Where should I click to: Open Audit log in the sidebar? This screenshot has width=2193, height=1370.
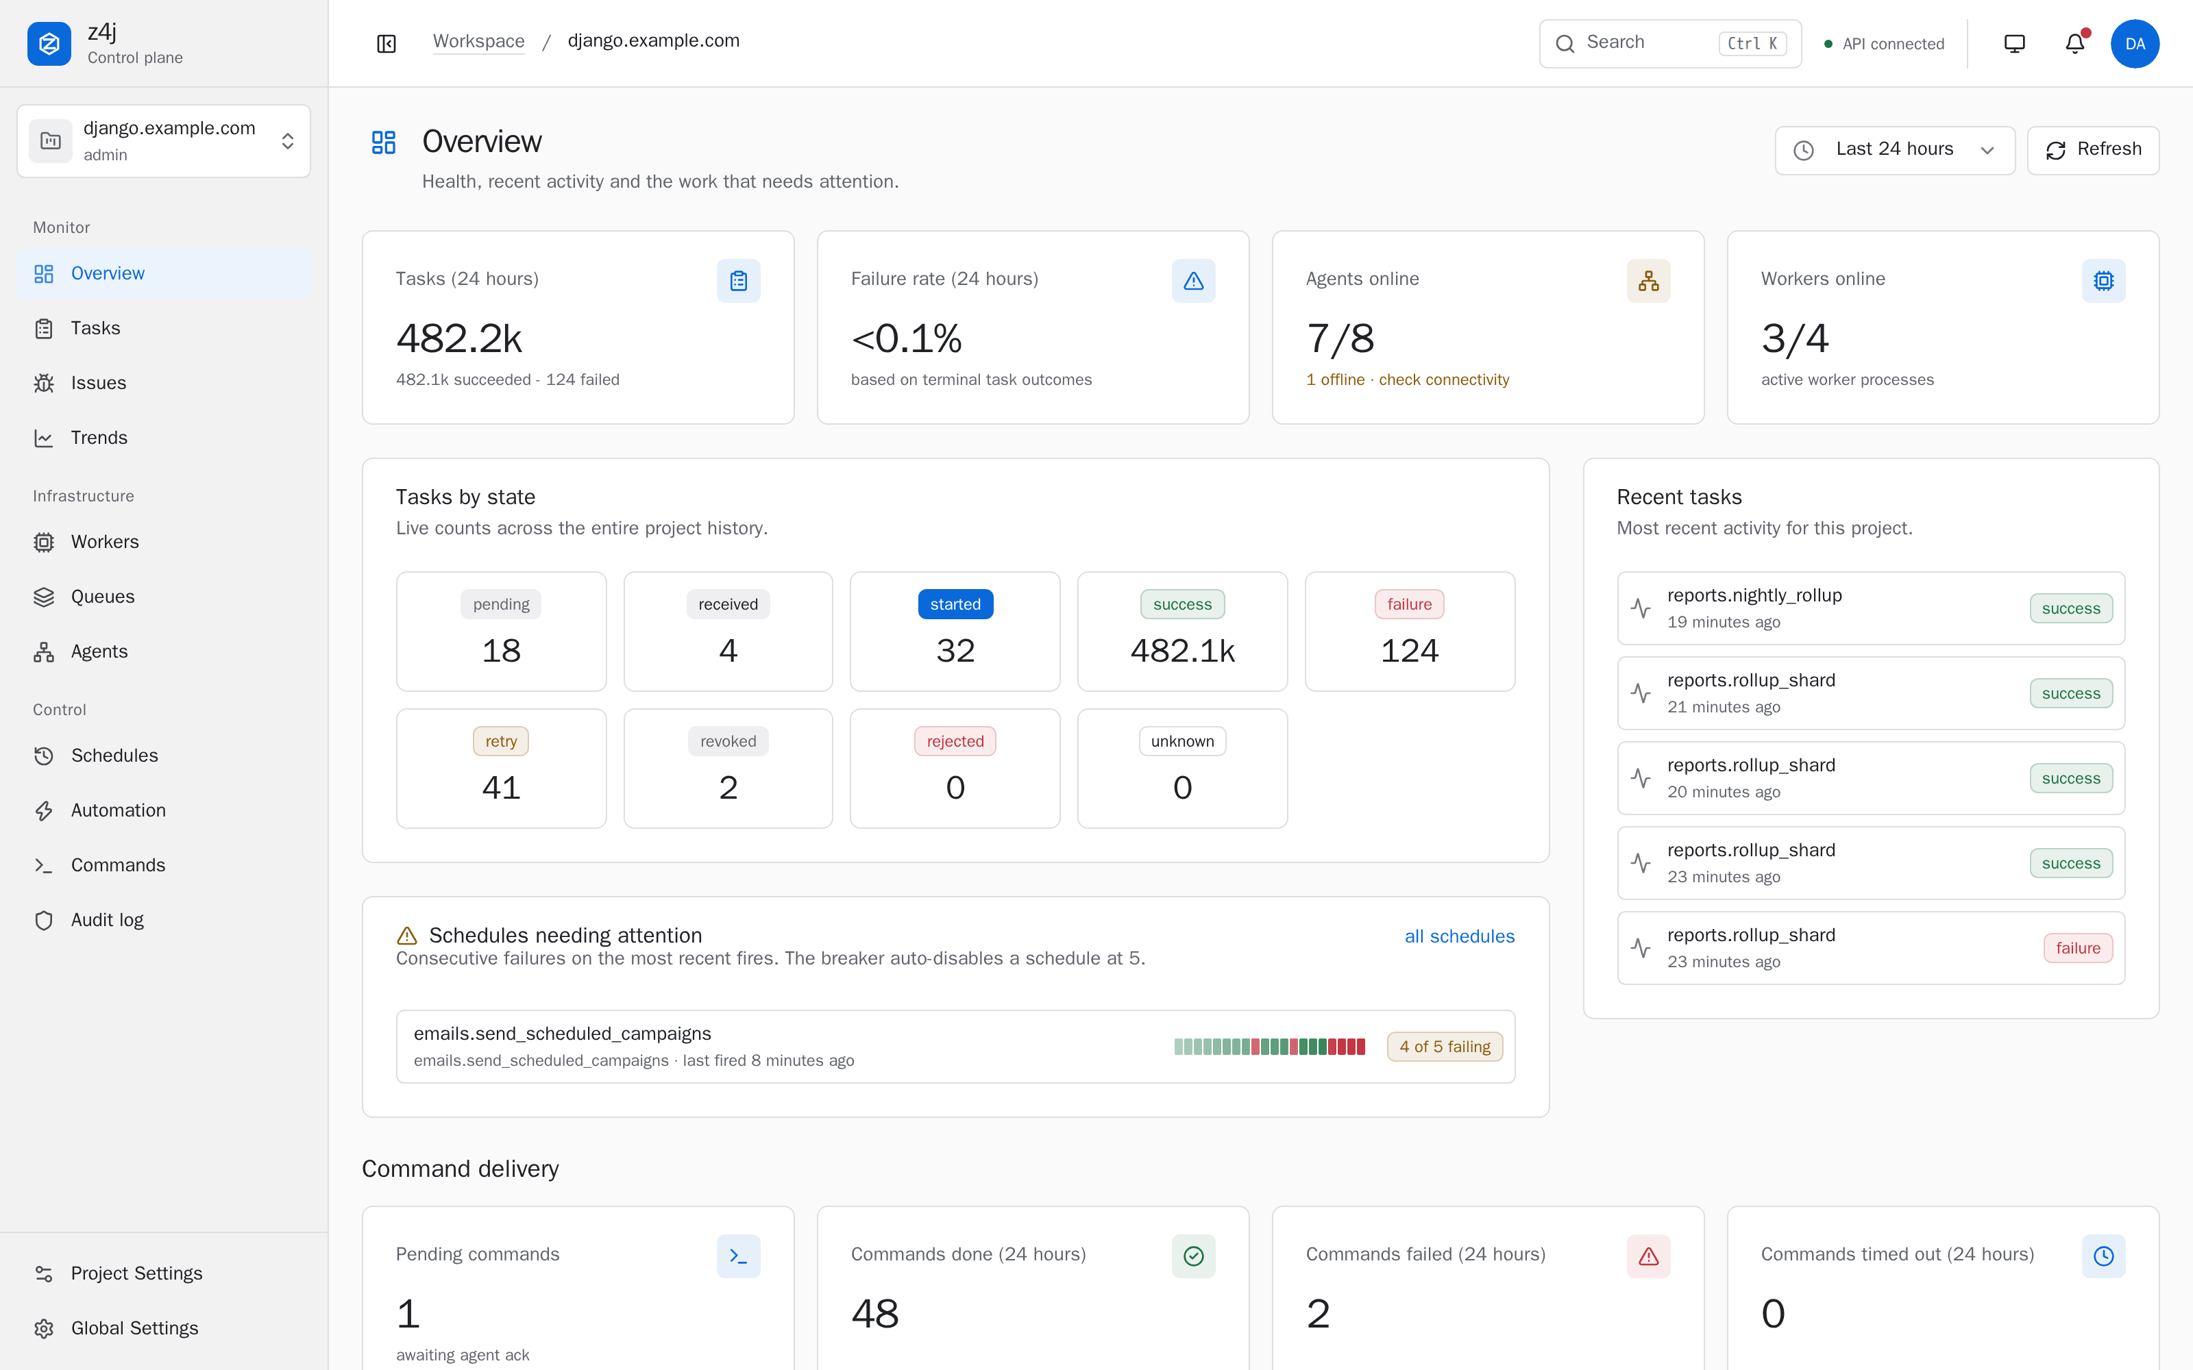pyautogui.click(x=164, y=920)
